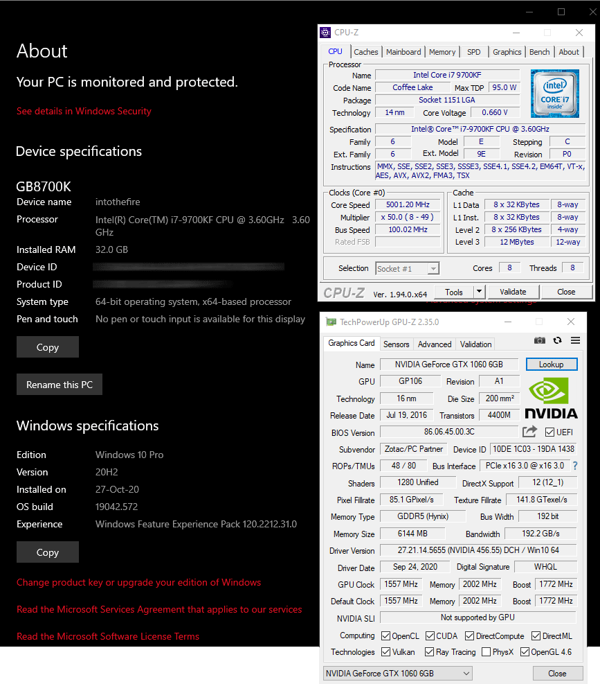Open the GPU-Z hamburger menu icon
600x684 pixels.
click(575, 340)
